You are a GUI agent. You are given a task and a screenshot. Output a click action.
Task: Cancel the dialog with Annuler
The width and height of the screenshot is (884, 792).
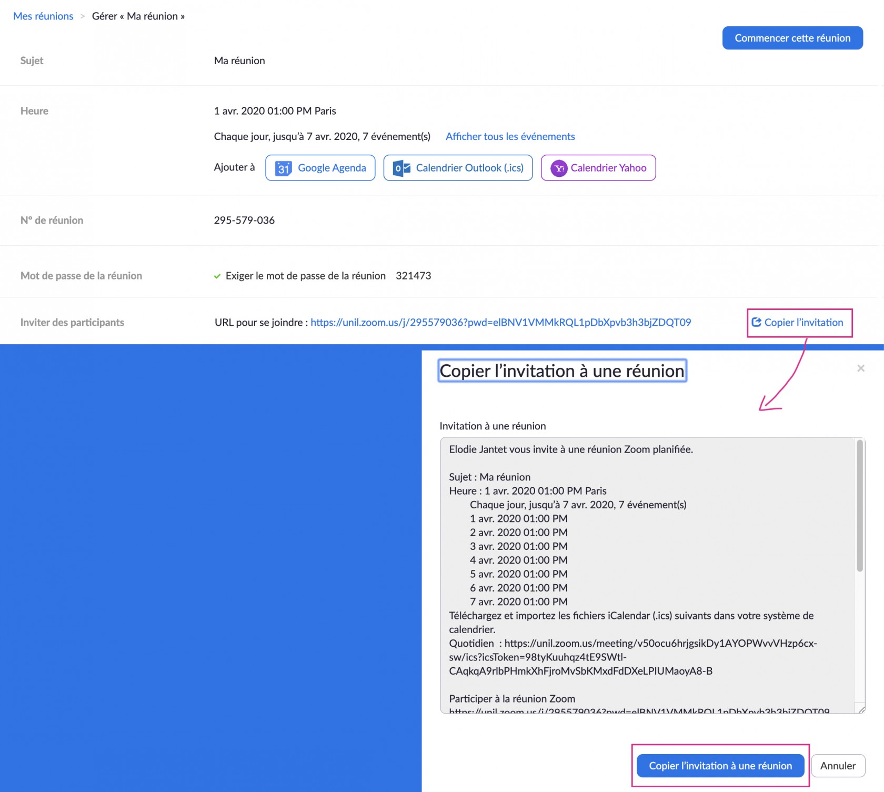click(838, 766)
